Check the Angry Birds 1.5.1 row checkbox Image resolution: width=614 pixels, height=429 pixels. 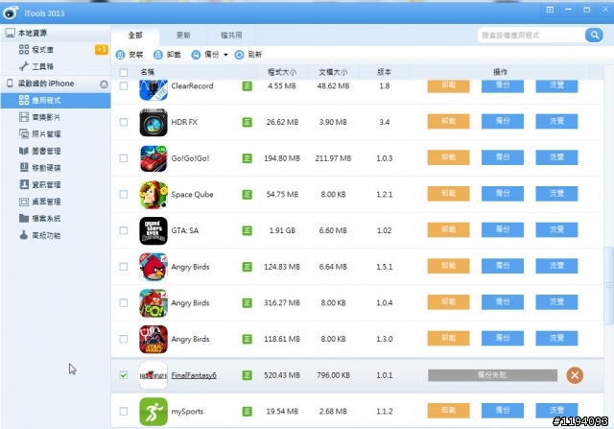pyautogui.click(x=124, y=267)
